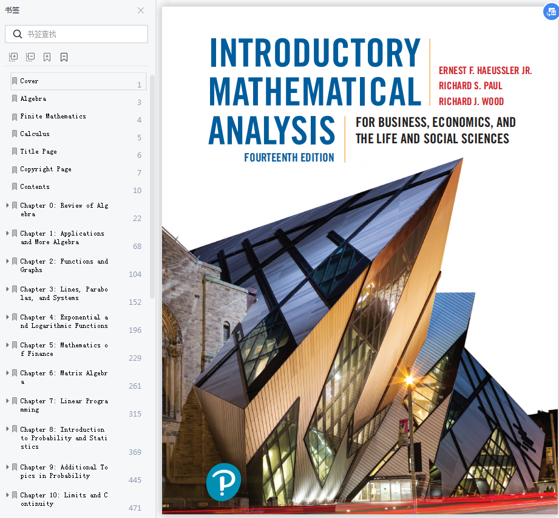Click page number 471 in the bookmark list

[135, 508]
